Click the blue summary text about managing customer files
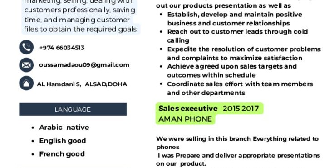Image resolution: width=329 pixels, height=168 pixels. [x=81, y=17]
